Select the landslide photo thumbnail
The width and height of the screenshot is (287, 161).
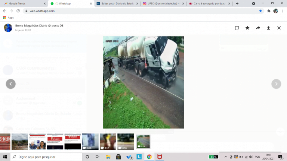tap(20, 142)
